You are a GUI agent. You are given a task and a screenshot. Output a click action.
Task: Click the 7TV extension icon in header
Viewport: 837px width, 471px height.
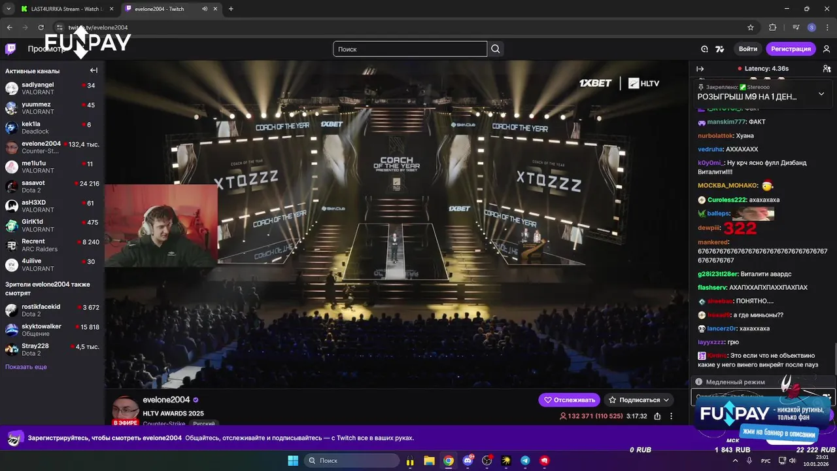[720, 49]
